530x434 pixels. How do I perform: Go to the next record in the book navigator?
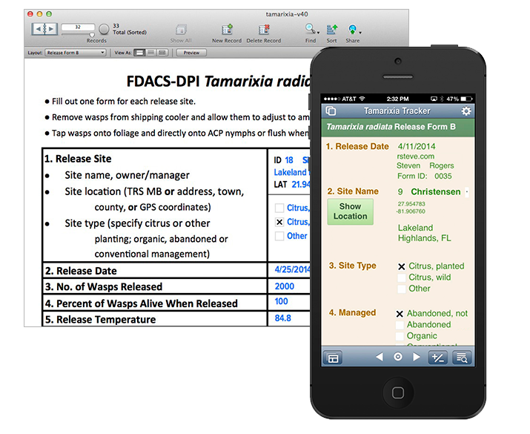51,29
